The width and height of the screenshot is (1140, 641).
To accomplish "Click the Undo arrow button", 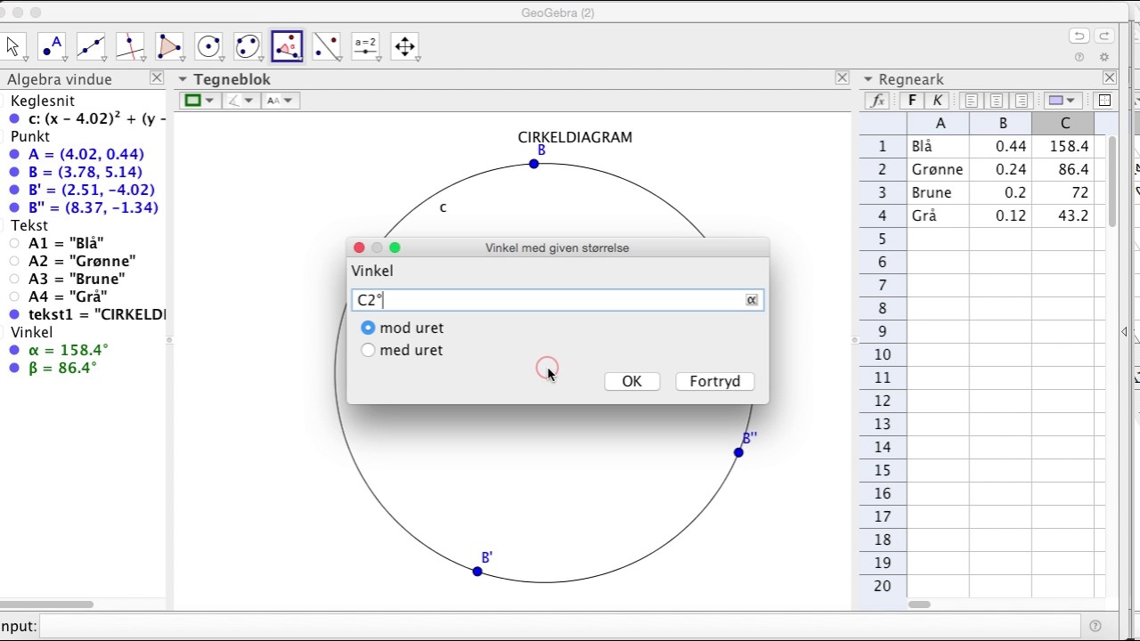I will coord(1079,37).
